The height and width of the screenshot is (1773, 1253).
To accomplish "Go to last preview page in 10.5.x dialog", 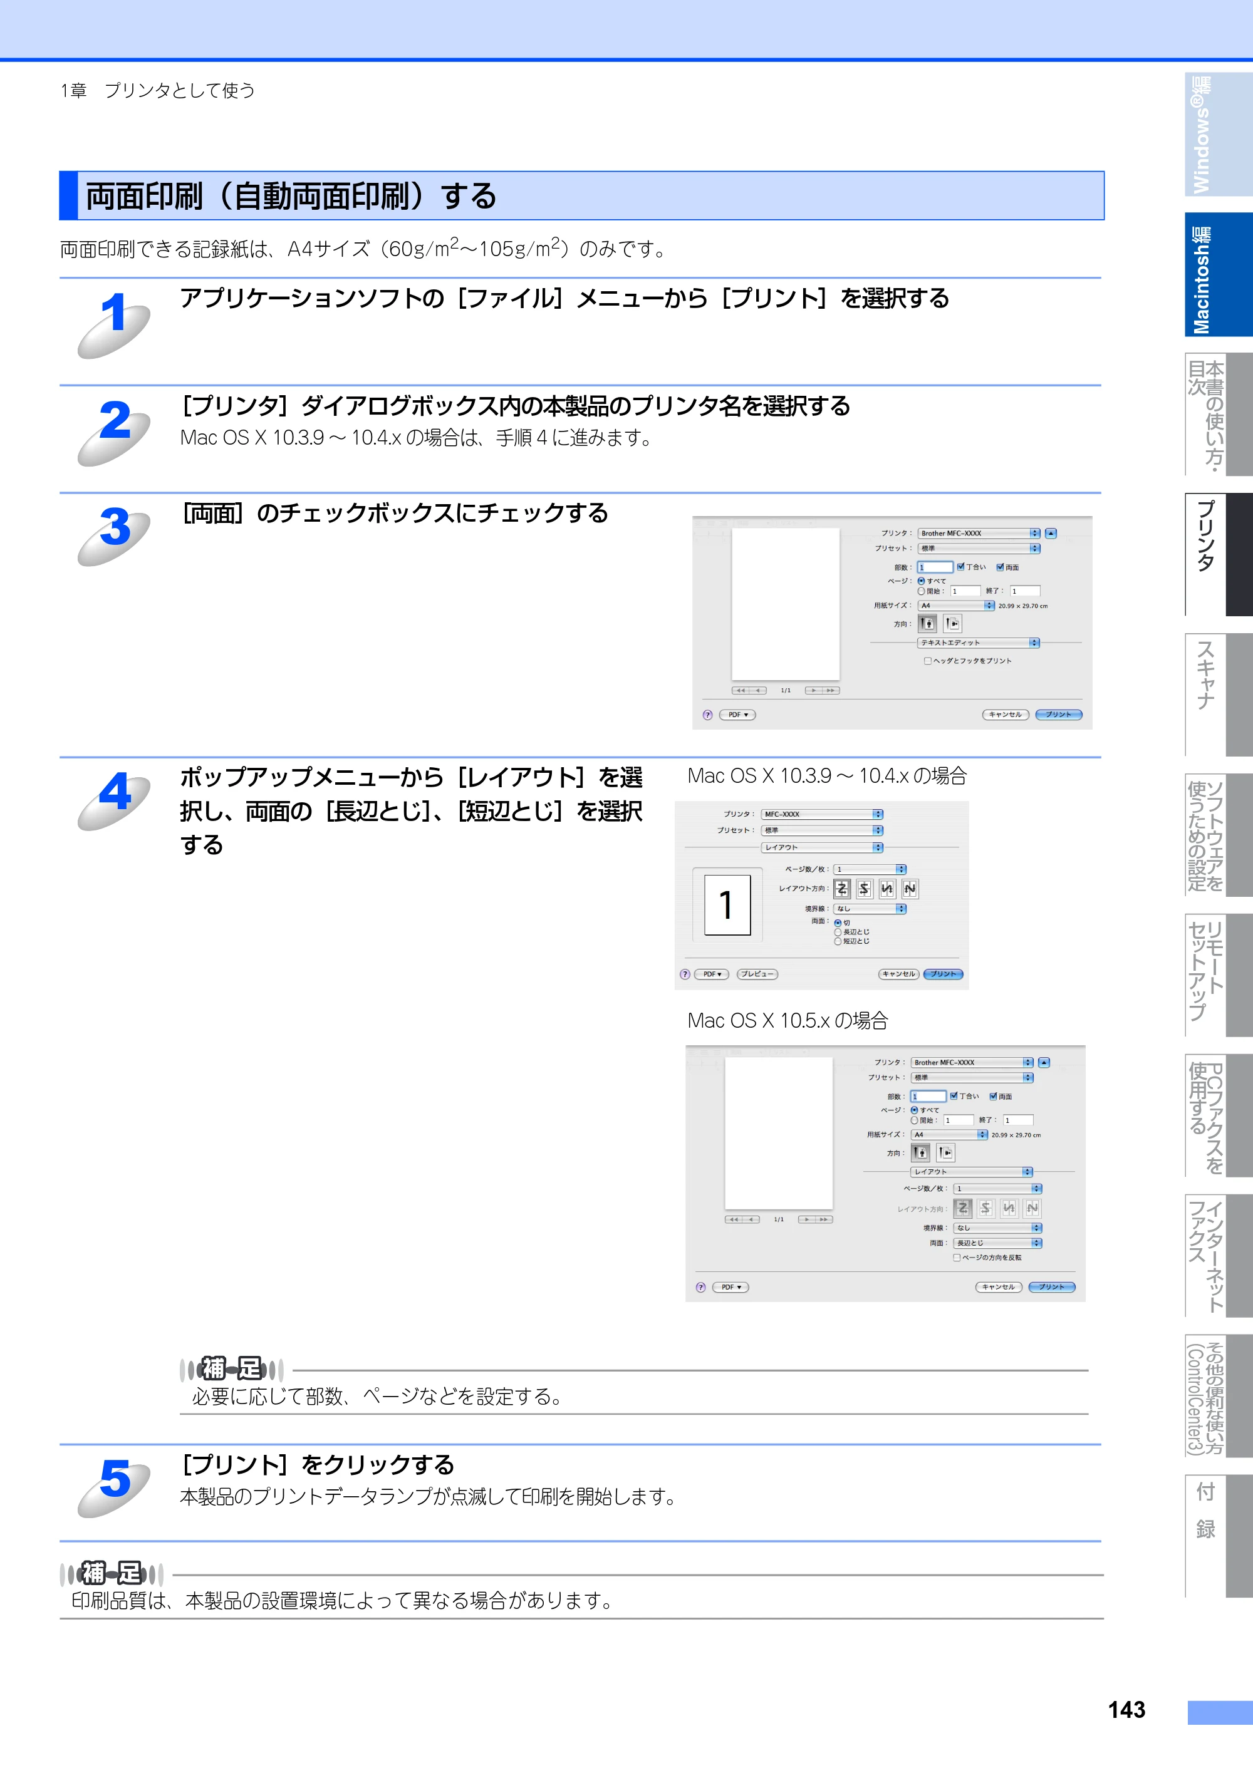I will 824,1219.
